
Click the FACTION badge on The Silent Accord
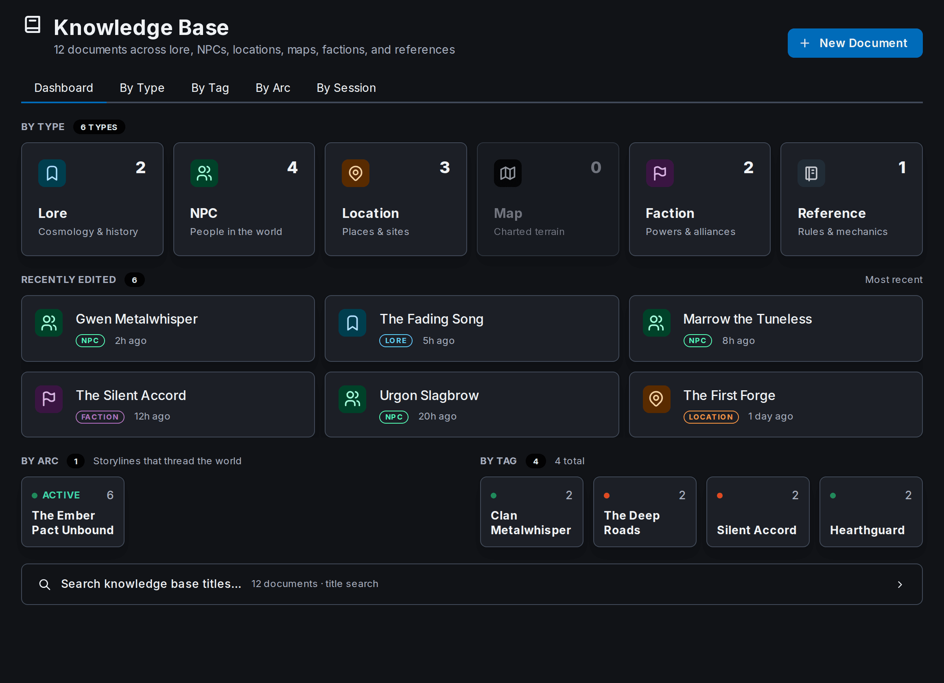(x=100, y=417)
